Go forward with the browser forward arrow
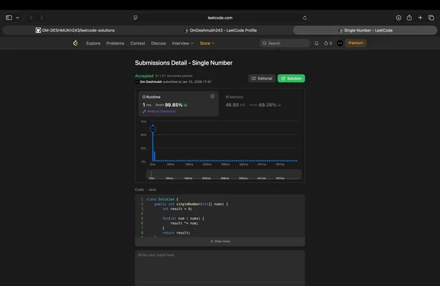440x286 pixels. (x=41, y=17)
